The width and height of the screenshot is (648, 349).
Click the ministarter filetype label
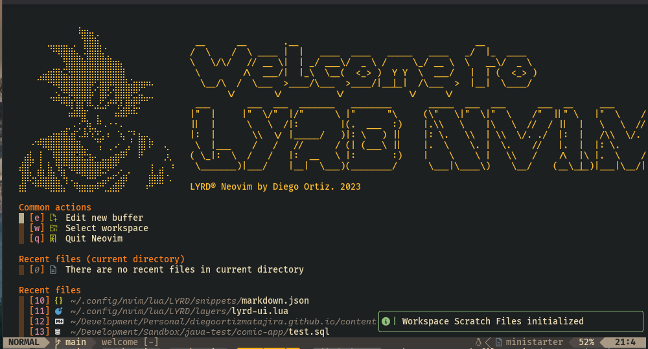[x=535, y=342]
